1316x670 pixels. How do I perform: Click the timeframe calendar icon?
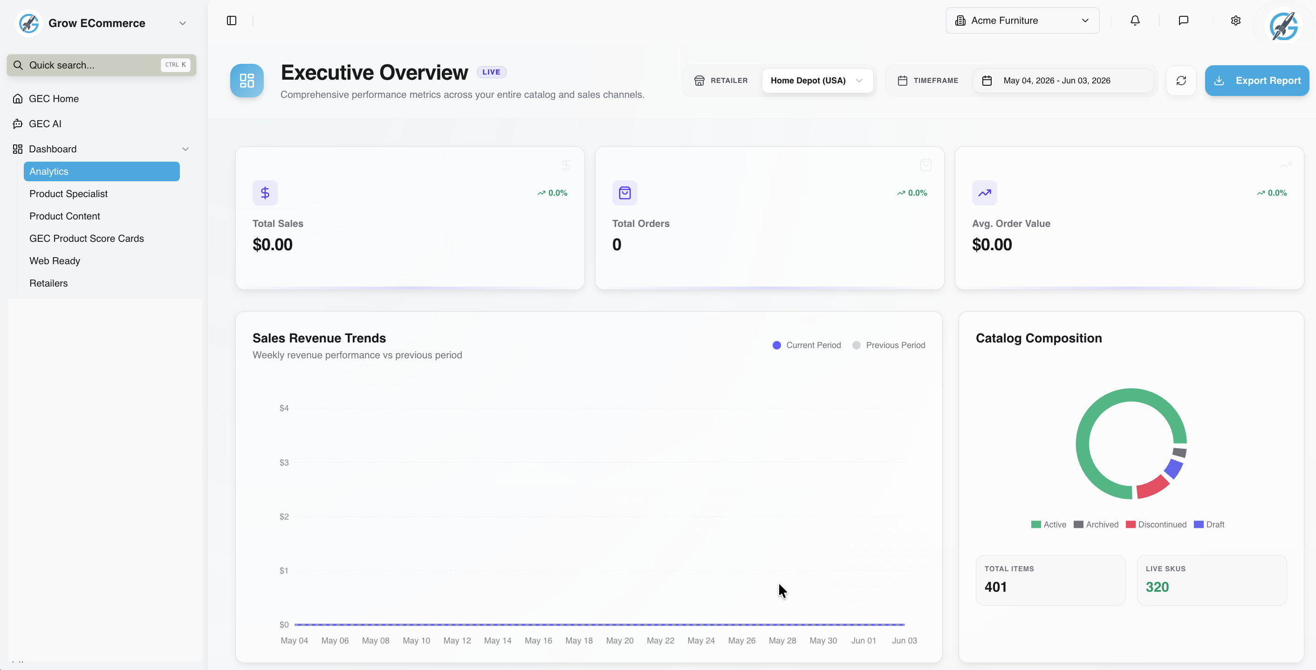pyautogui.click(x=902, y=81)
